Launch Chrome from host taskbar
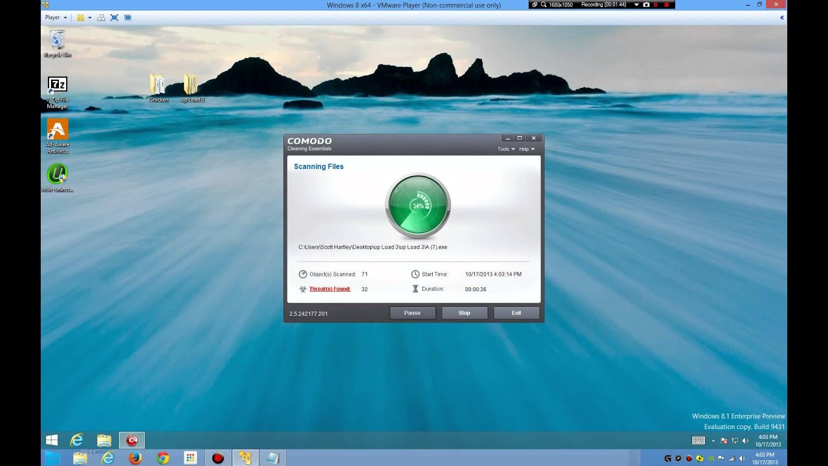The width and height of the screenshot is (828, 466). 163,458
